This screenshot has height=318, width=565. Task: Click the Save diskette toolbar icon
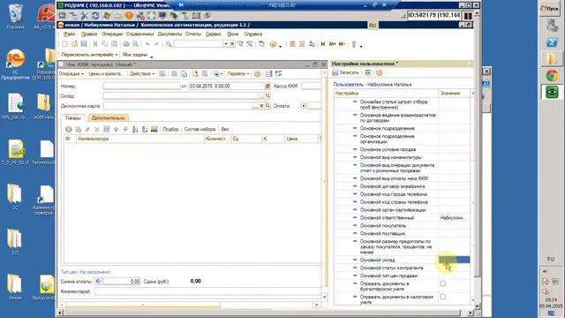[x=84, y=44]
